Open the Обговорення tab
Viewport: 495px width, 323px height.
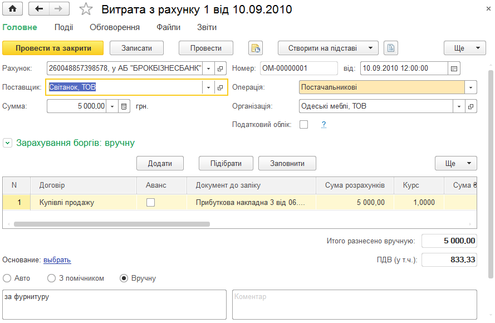point(115,27)
